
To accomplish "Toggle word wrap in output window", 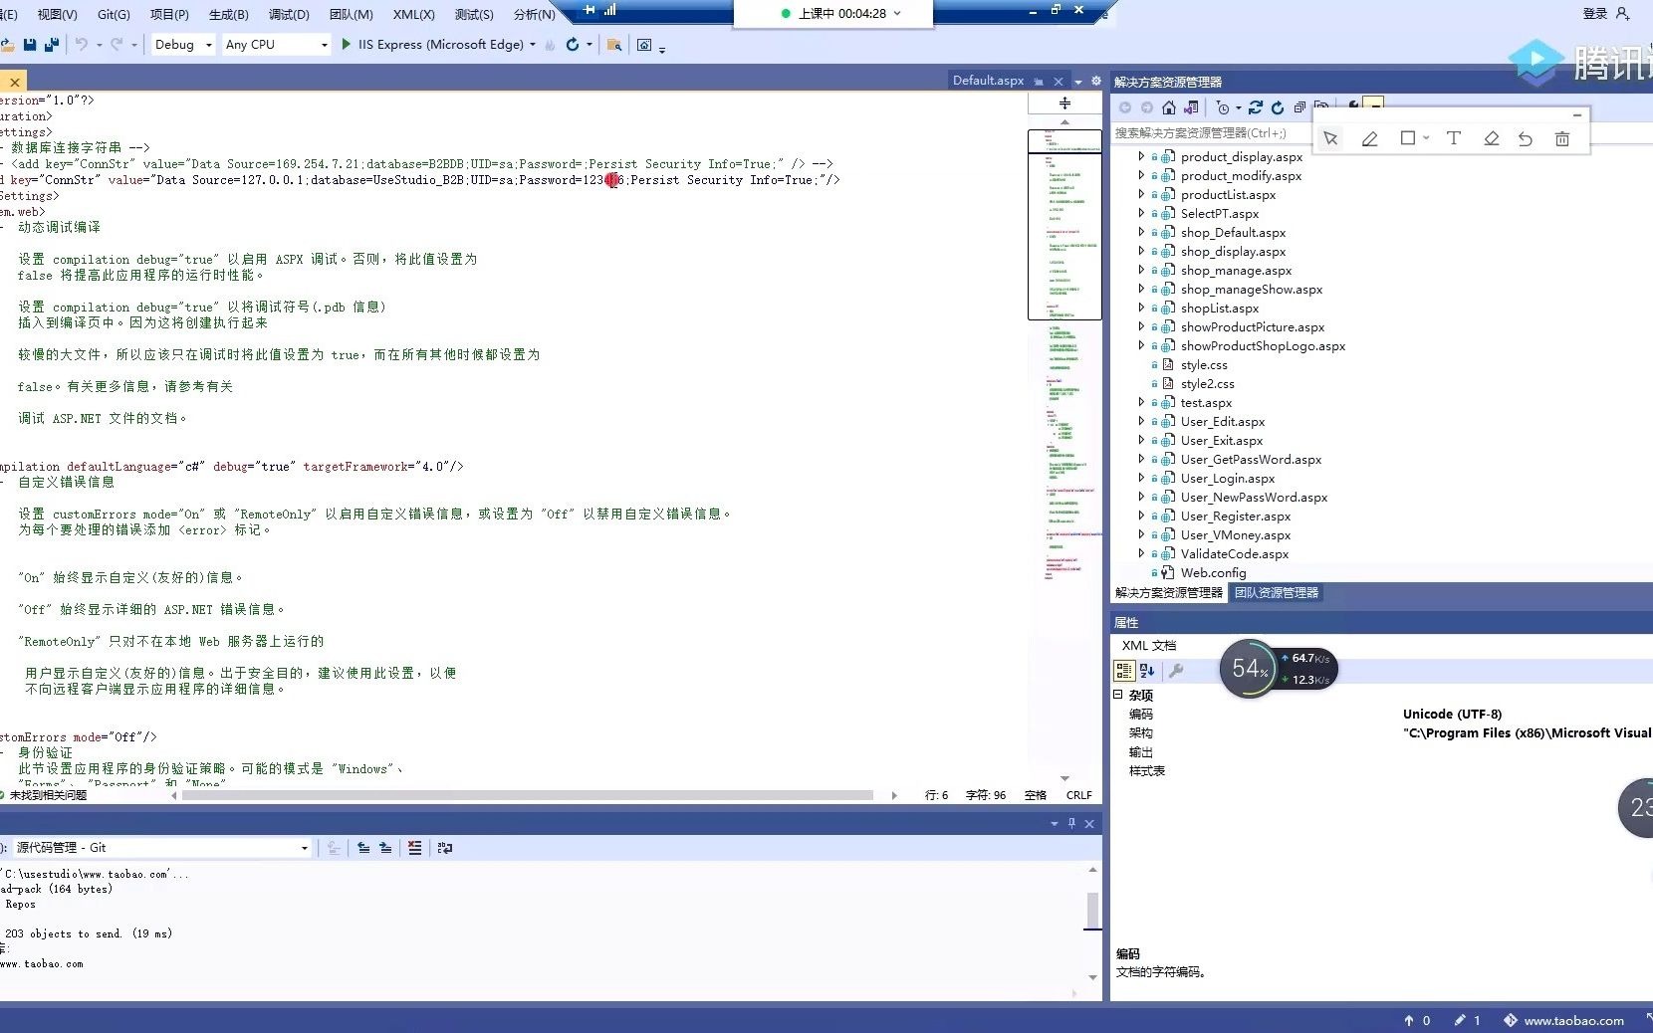I will [445, 848].
